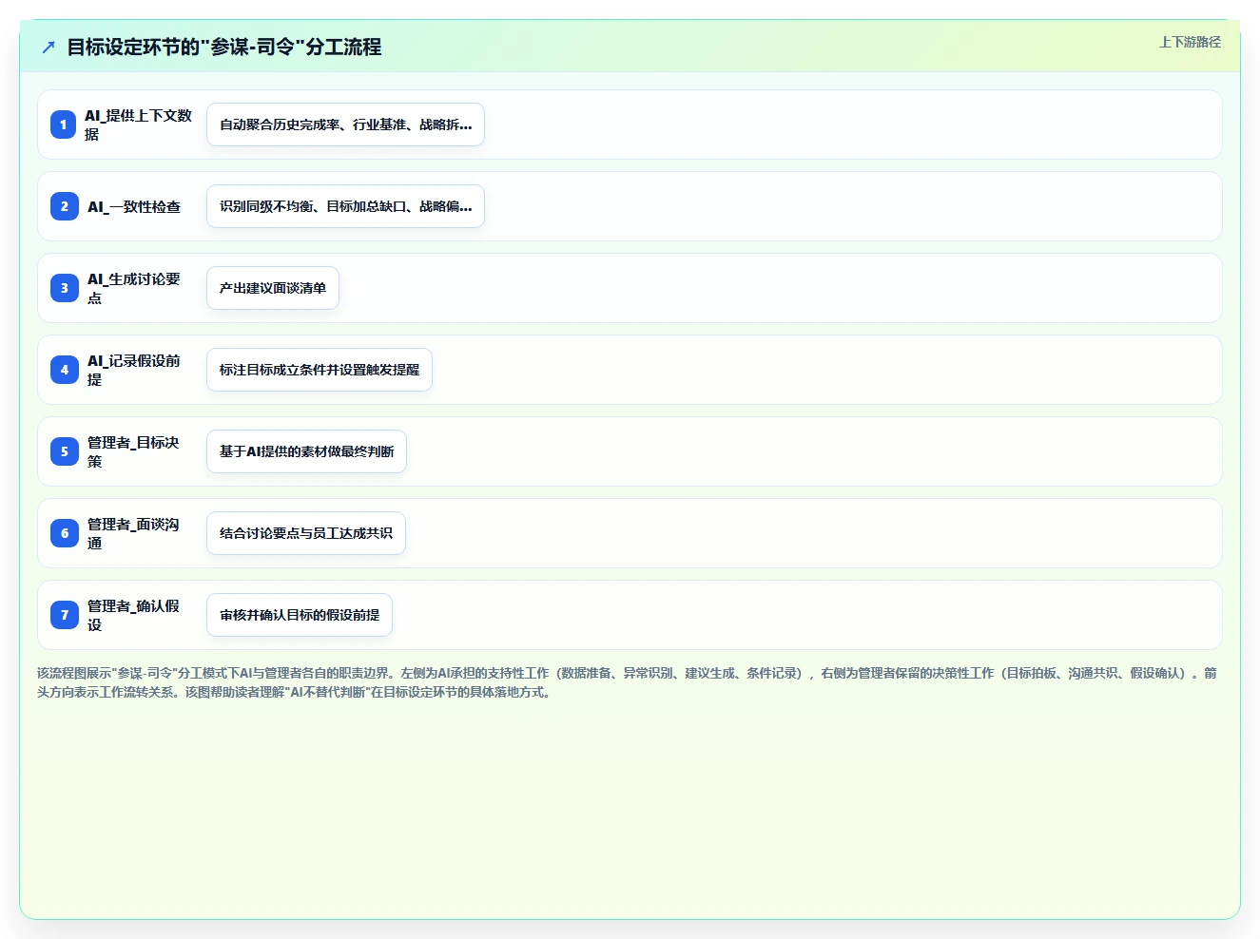
Task: Select the AI_提供上下文数据 step label
Action: (138, 125)
